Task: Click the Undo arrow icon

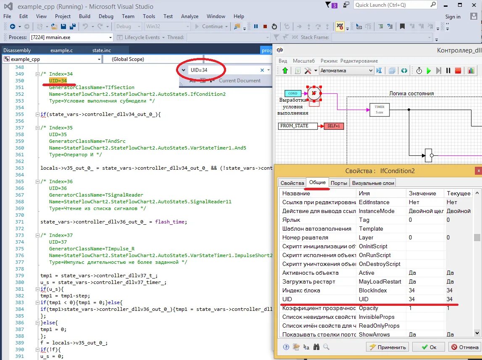Action: click(x=85, y=26)
